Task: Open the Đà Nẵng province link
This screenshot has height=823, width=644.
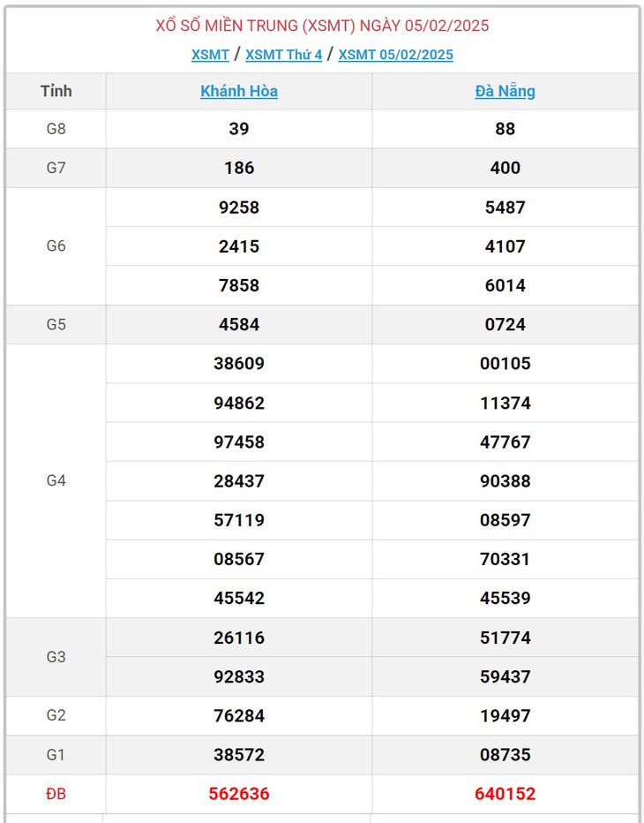Action: (x=505, y=91)
